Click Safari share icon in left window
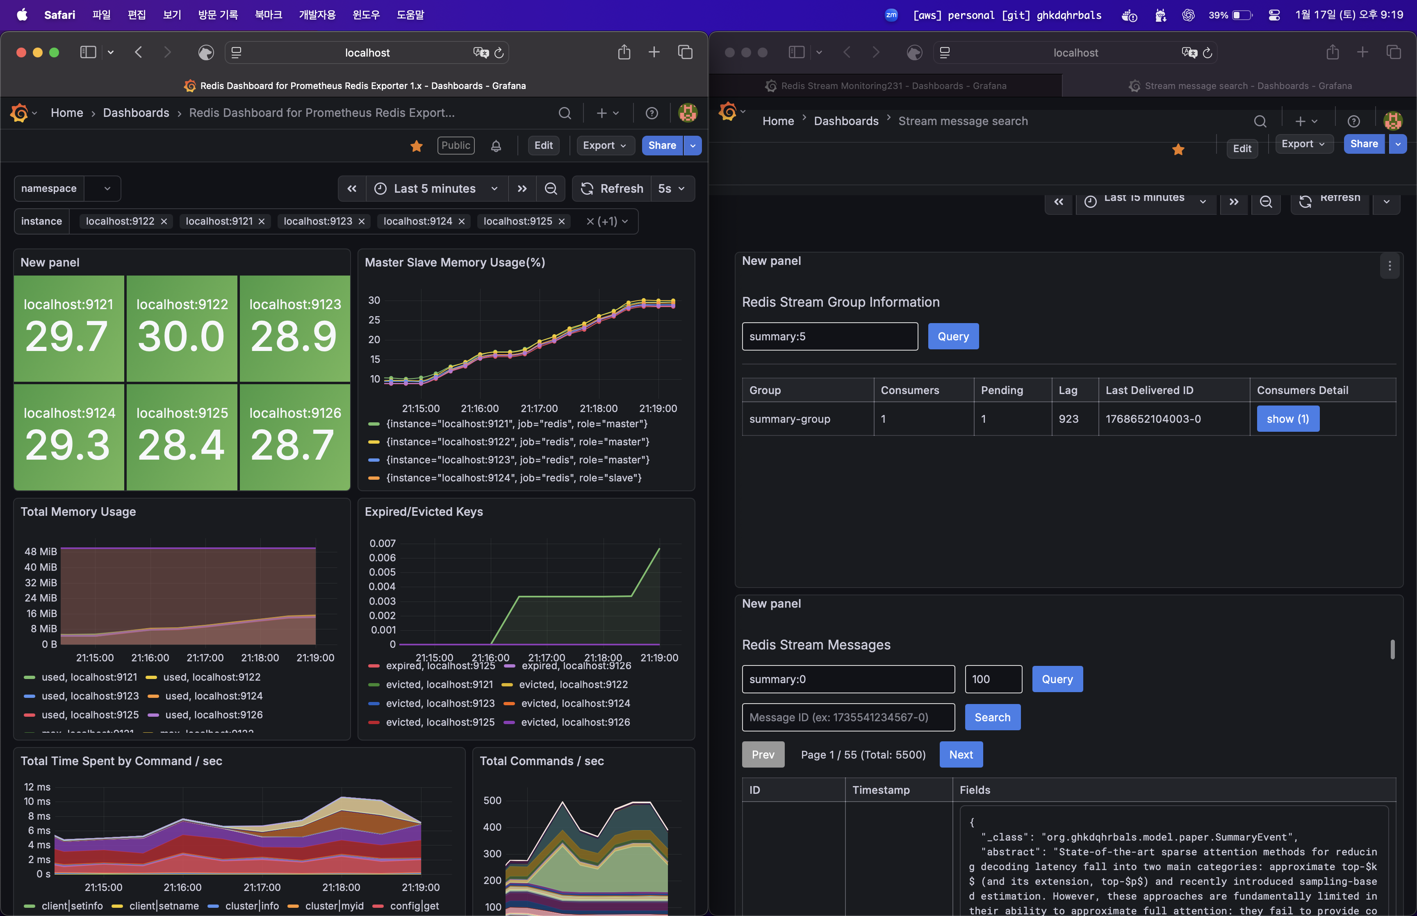The height and width of the screenshot is (916, 1417). click(624, 52)
